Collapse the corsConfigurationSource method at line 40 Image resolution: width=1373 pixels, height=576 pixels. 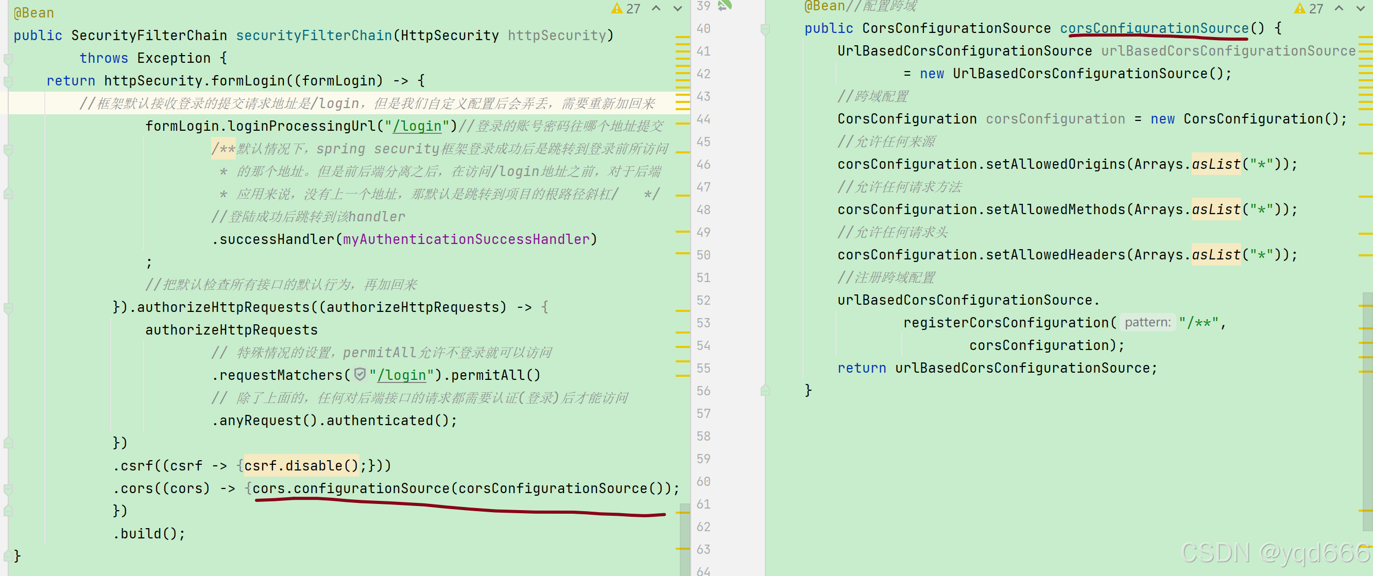coord(765,29)
